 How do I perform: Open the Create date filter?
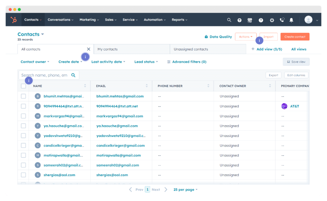click(x=70, y=62)
